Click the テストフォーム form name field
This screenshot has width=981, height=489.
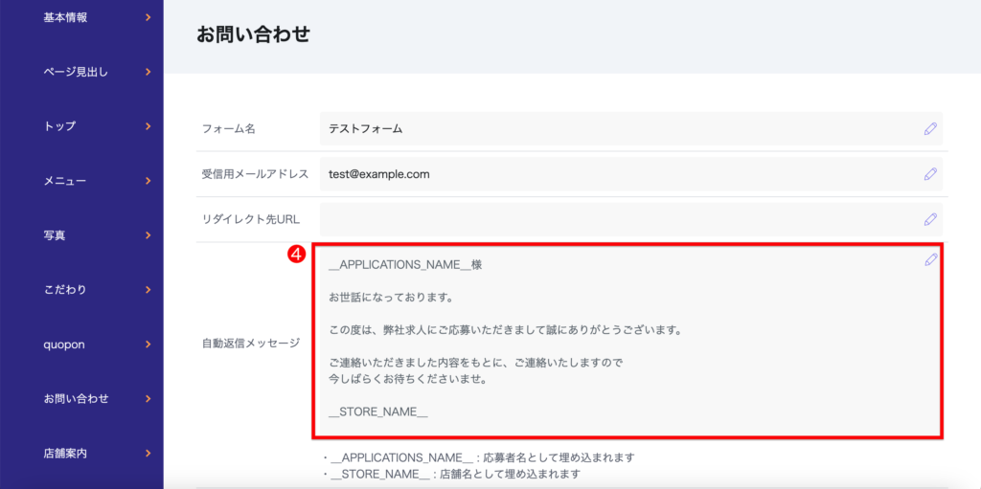pos(613,128)
